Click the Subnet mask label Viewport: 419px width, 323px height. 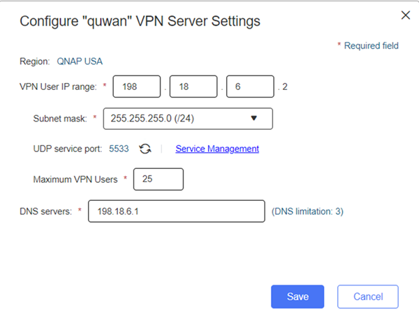[60, 119]
